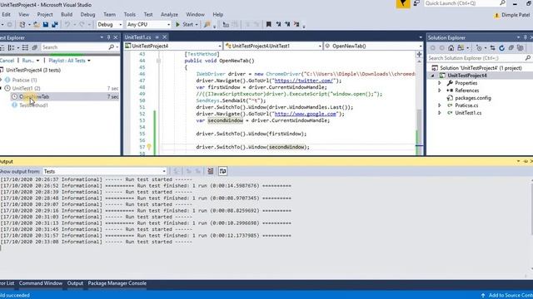Image resolution: width=533 pixels, height=299 pixels.
Task: Click the twitter.com URL in the code
Action: point(303,81)
